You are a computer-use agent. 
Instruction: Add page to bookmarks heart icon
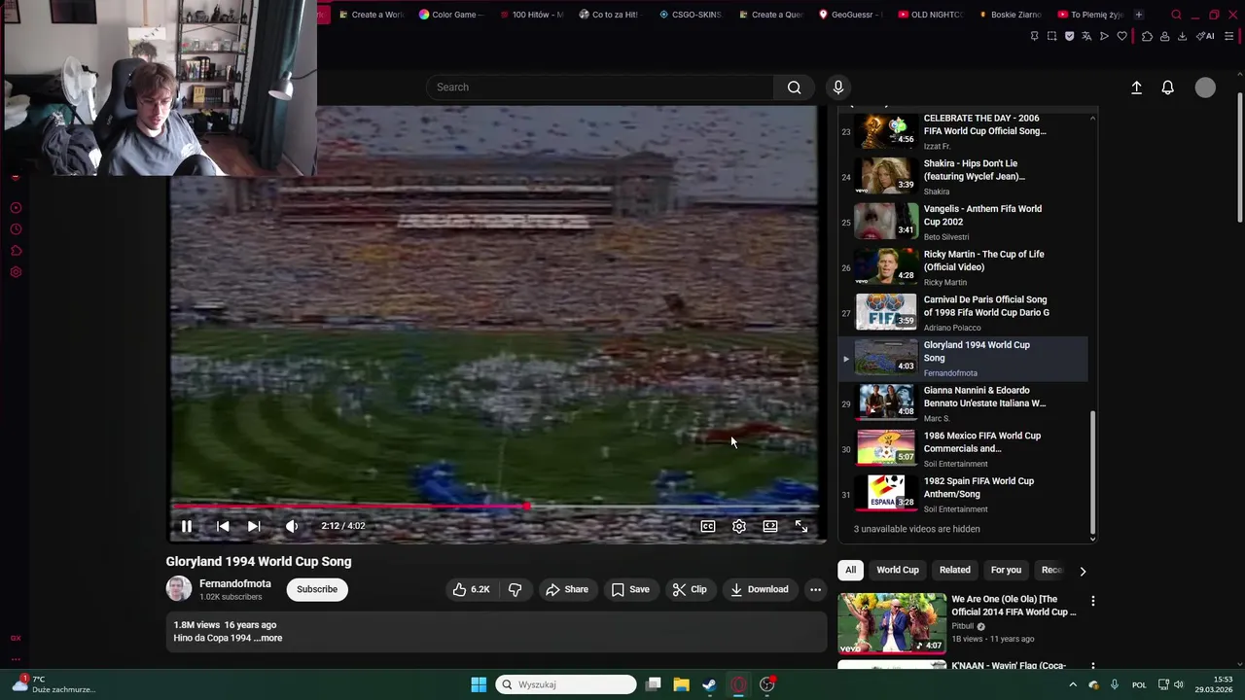(1121, 36)
